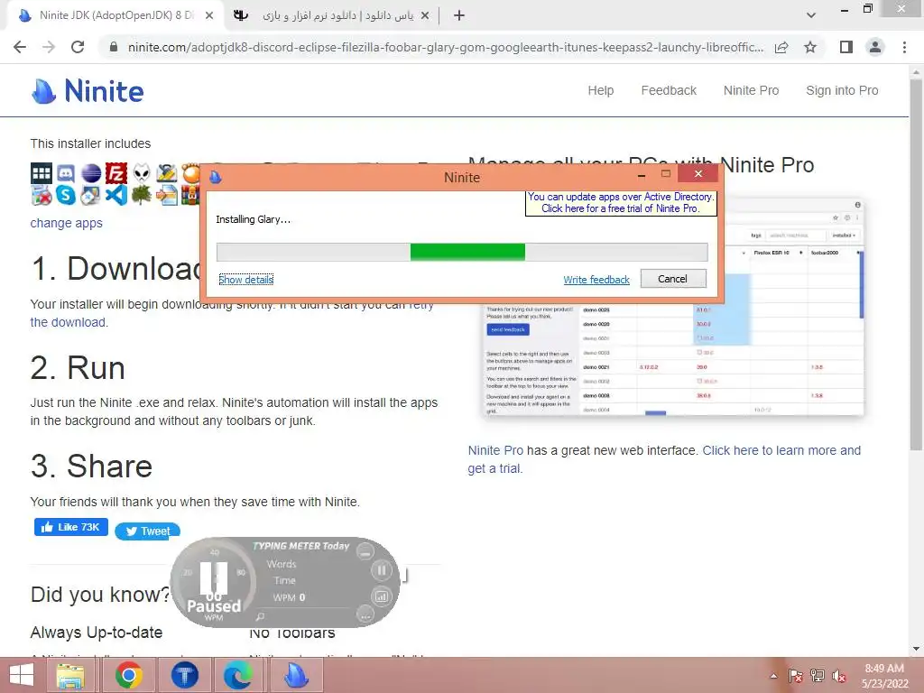Viewport: 924px width, 693px height.
Task: Open more options on Typing Meter widget
Action: (x=365, y=615)
